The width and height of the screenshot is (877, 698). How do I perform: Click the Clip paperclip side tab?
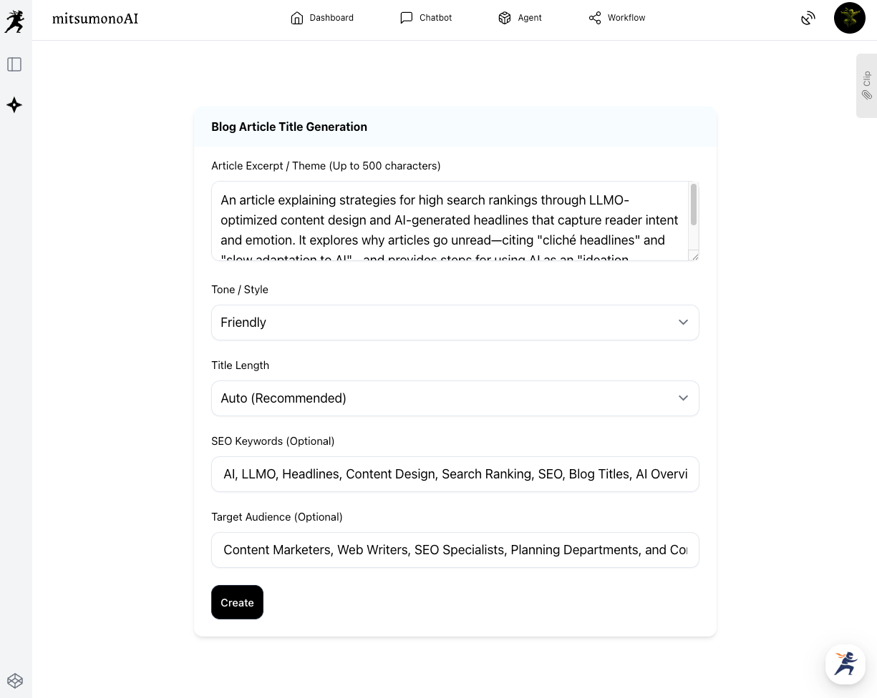(866, 85)
